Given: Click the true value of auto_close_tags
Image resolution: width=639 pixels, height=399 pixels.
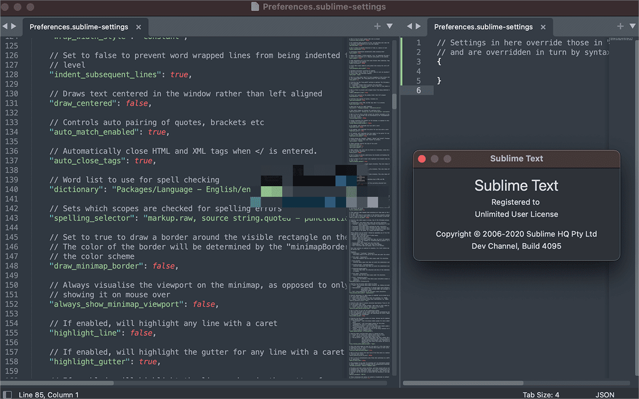Looking at the screenshot, I should (x=144, y=161).
